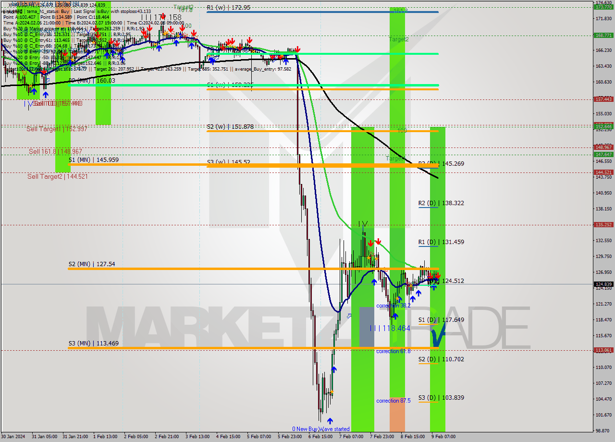Click the red 157.443 price tag
Image resolution: width=615 pixels, height=442 pixels.
[x=603, y=99]
